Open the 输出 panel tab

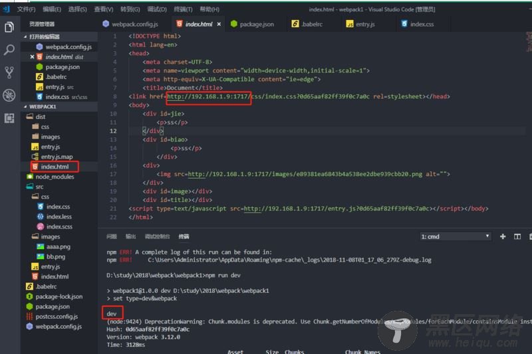point(130,236)
